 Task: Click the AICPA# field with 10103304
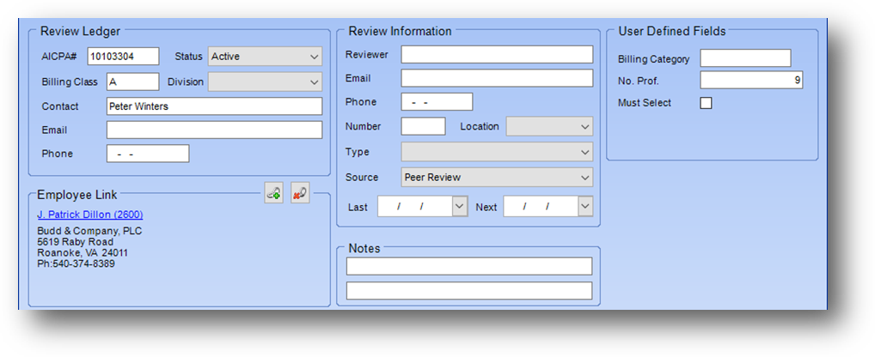pyautogui.click(x=123, y=57)
